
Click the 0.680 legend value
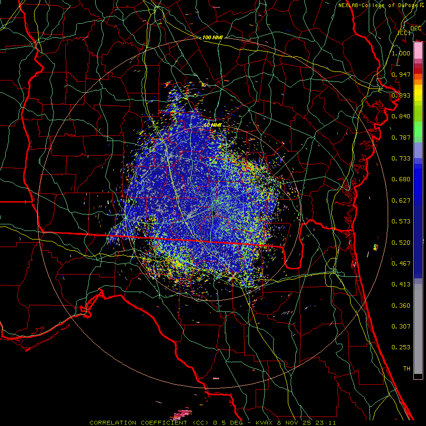(x=401, y=179)
